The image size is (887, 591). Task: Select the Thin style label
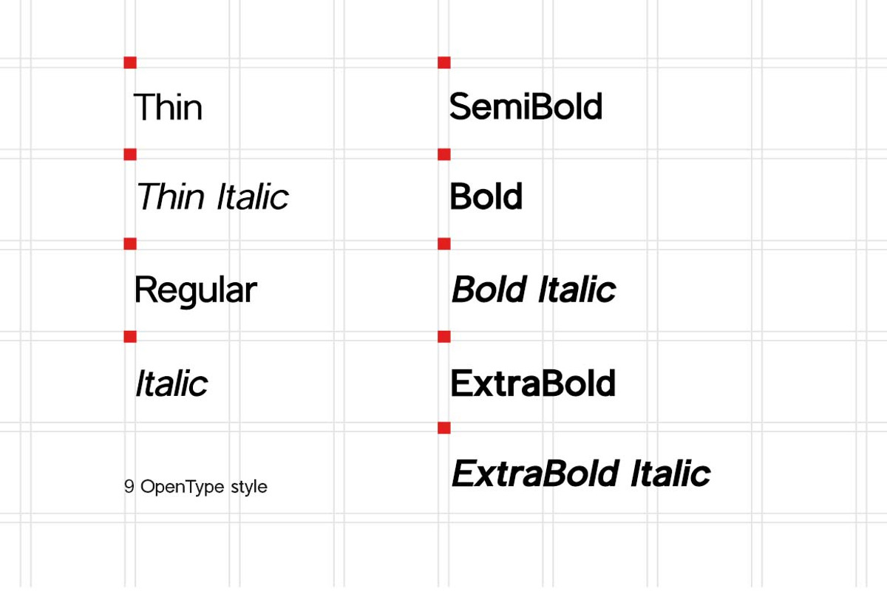pyautogui.click(x=168, y=107)
